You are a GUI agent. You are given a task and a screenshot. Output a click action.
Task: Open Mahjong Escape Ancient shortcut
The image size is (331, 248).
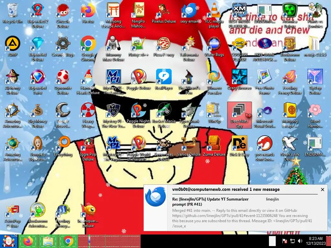point(113,15)
